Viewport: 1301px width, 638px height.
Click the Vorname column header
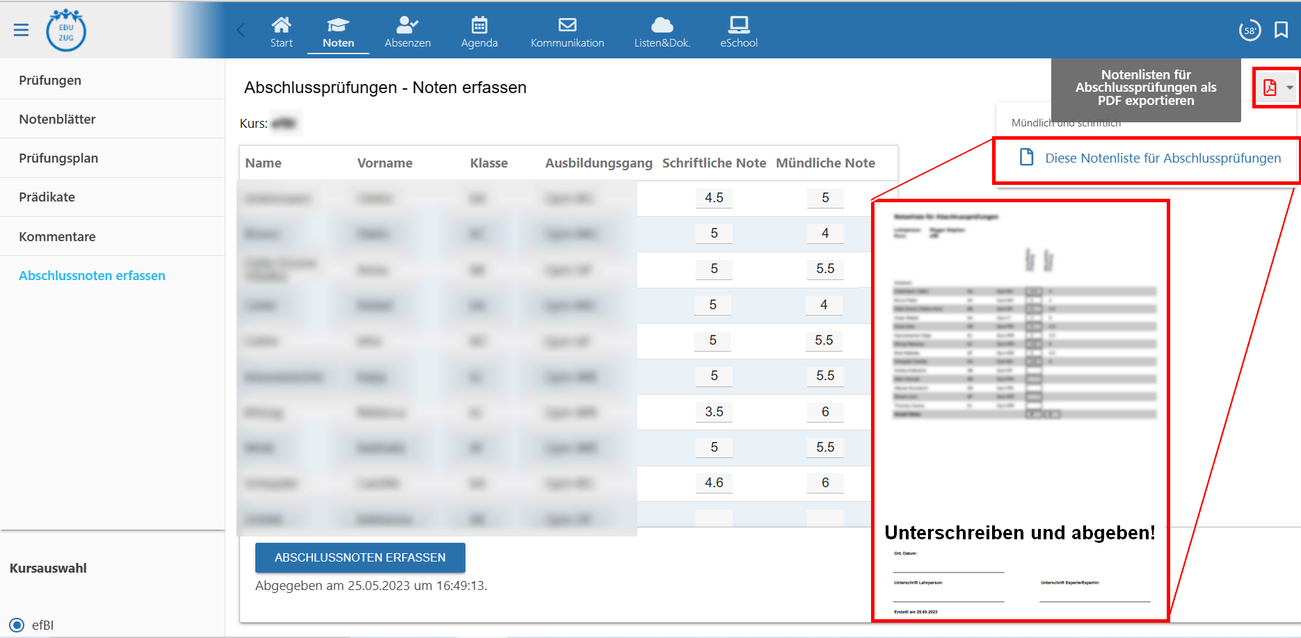coord(385,163)
